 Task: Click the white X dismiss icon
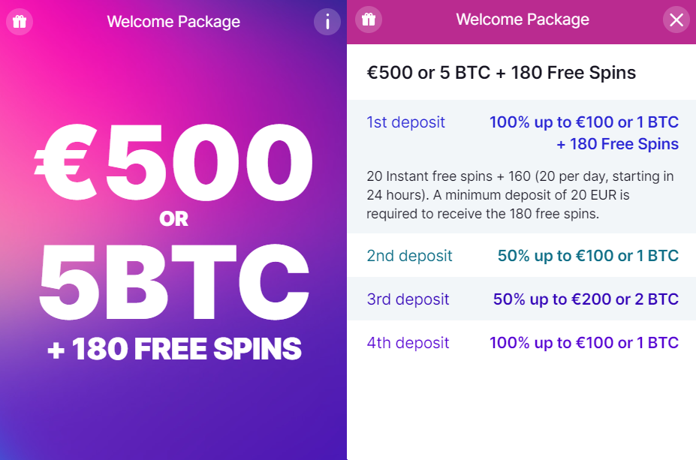pos(675,20)
